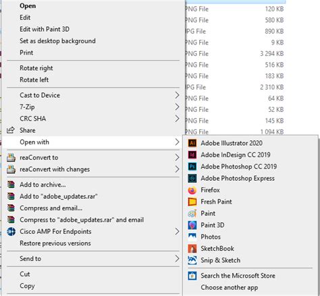Choose Cut from the context menu
The image size is (320, 296).
tap(25, 274)
